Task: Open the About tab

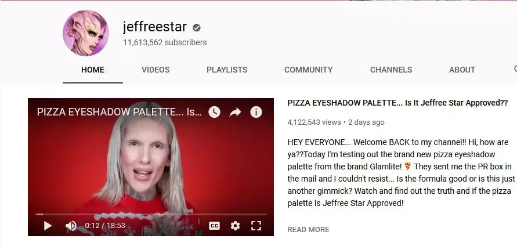Action: click(462, 70)
